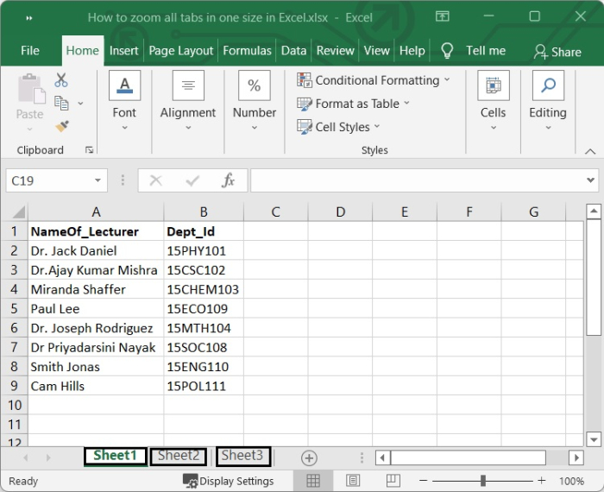
Task: Open the Page Layout ribbon tab
Action: pos(180,51)
